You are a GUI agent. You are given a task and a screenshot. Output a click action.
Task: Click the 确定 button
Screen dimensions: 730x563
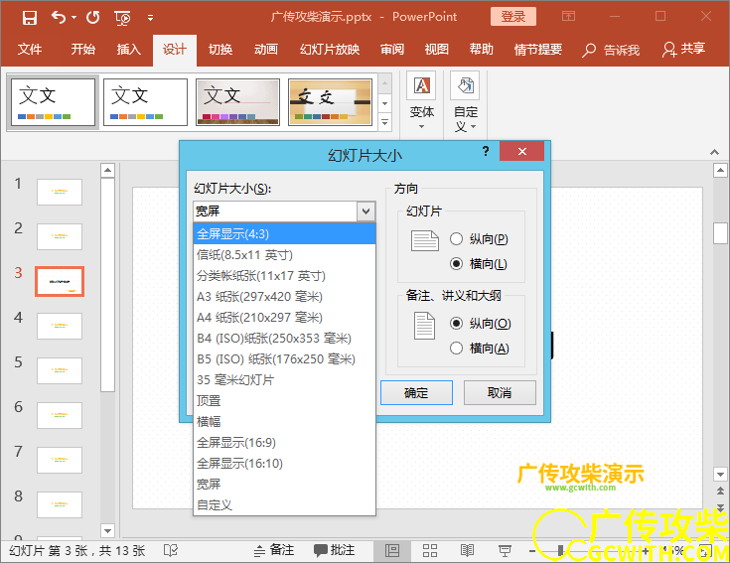(416, 392)
